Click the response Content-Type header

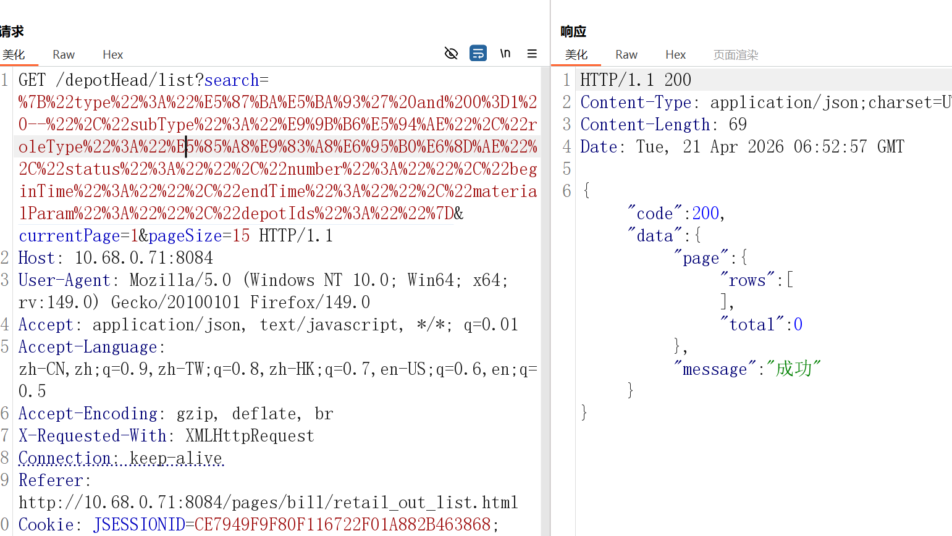tap(765, 103)
